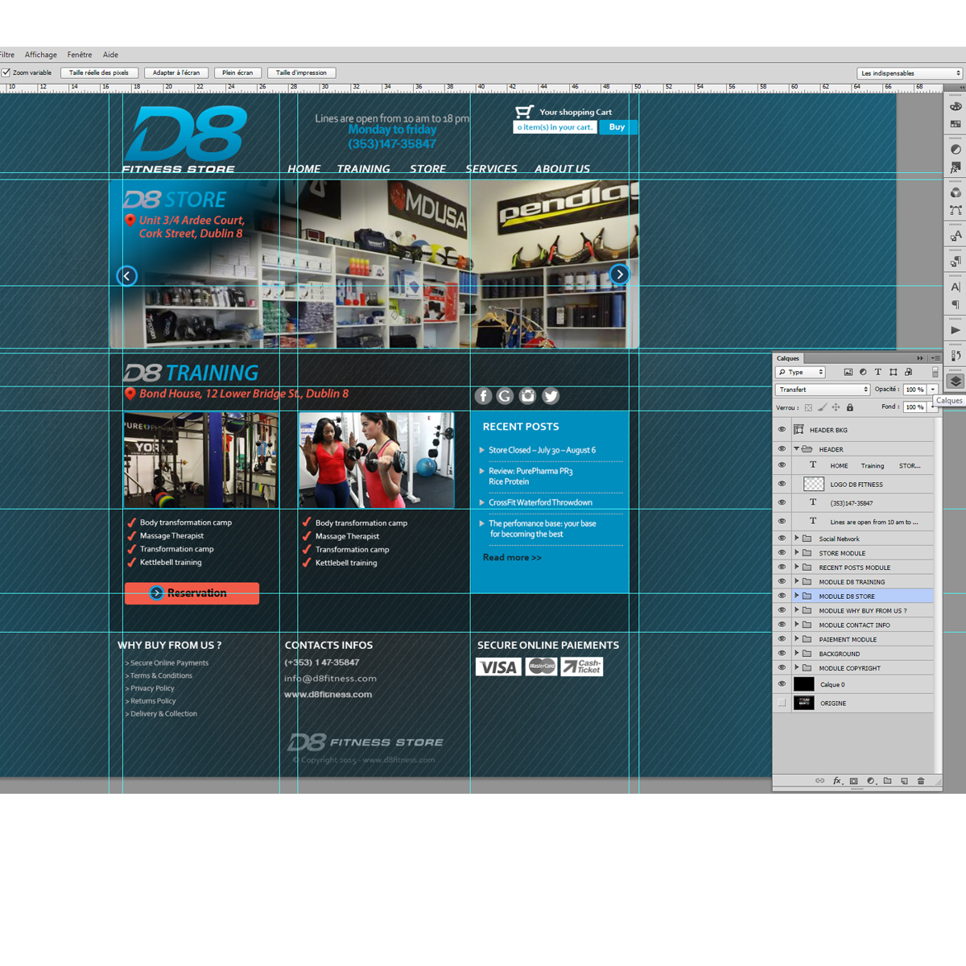
Task: Open the Transfert blend mode dropdown
Action: pos(823,390)
